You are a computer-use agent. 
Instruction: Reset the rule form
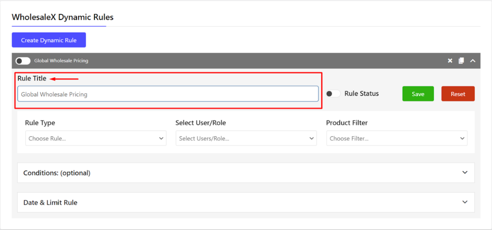pyautogui.click(x=458, y=94)
